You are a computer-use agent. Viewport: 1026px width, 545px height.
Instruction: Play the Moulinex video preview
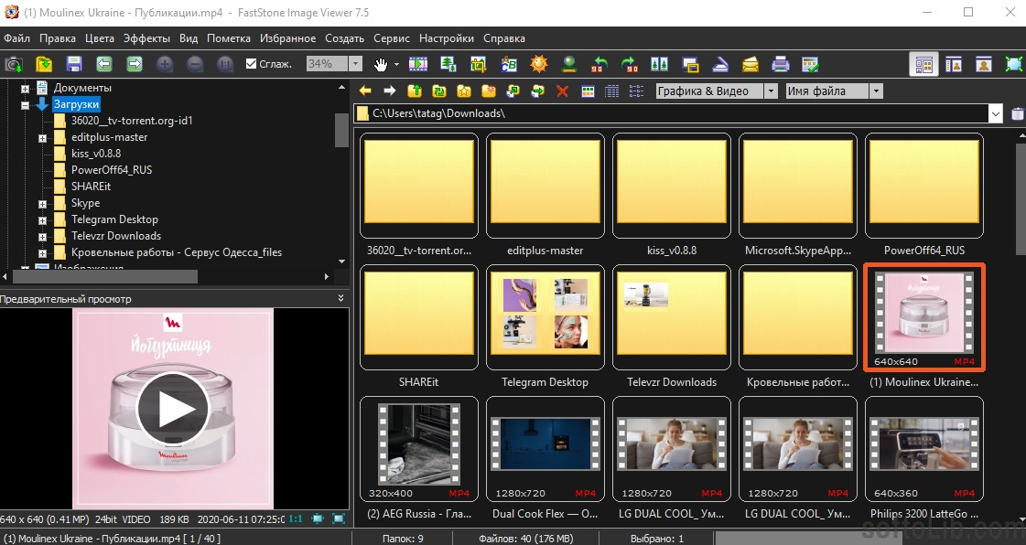pos(173,409)
